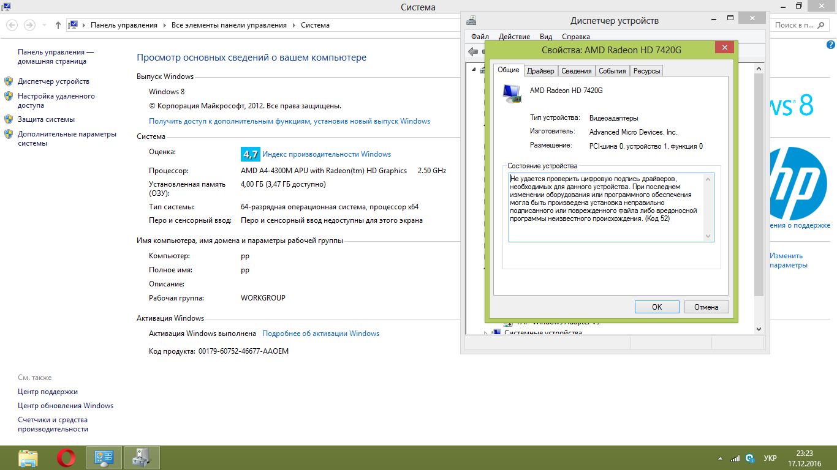Open Настройка удаленного доступа link
This screenshot has height=470, width=837.
[56, 100]
